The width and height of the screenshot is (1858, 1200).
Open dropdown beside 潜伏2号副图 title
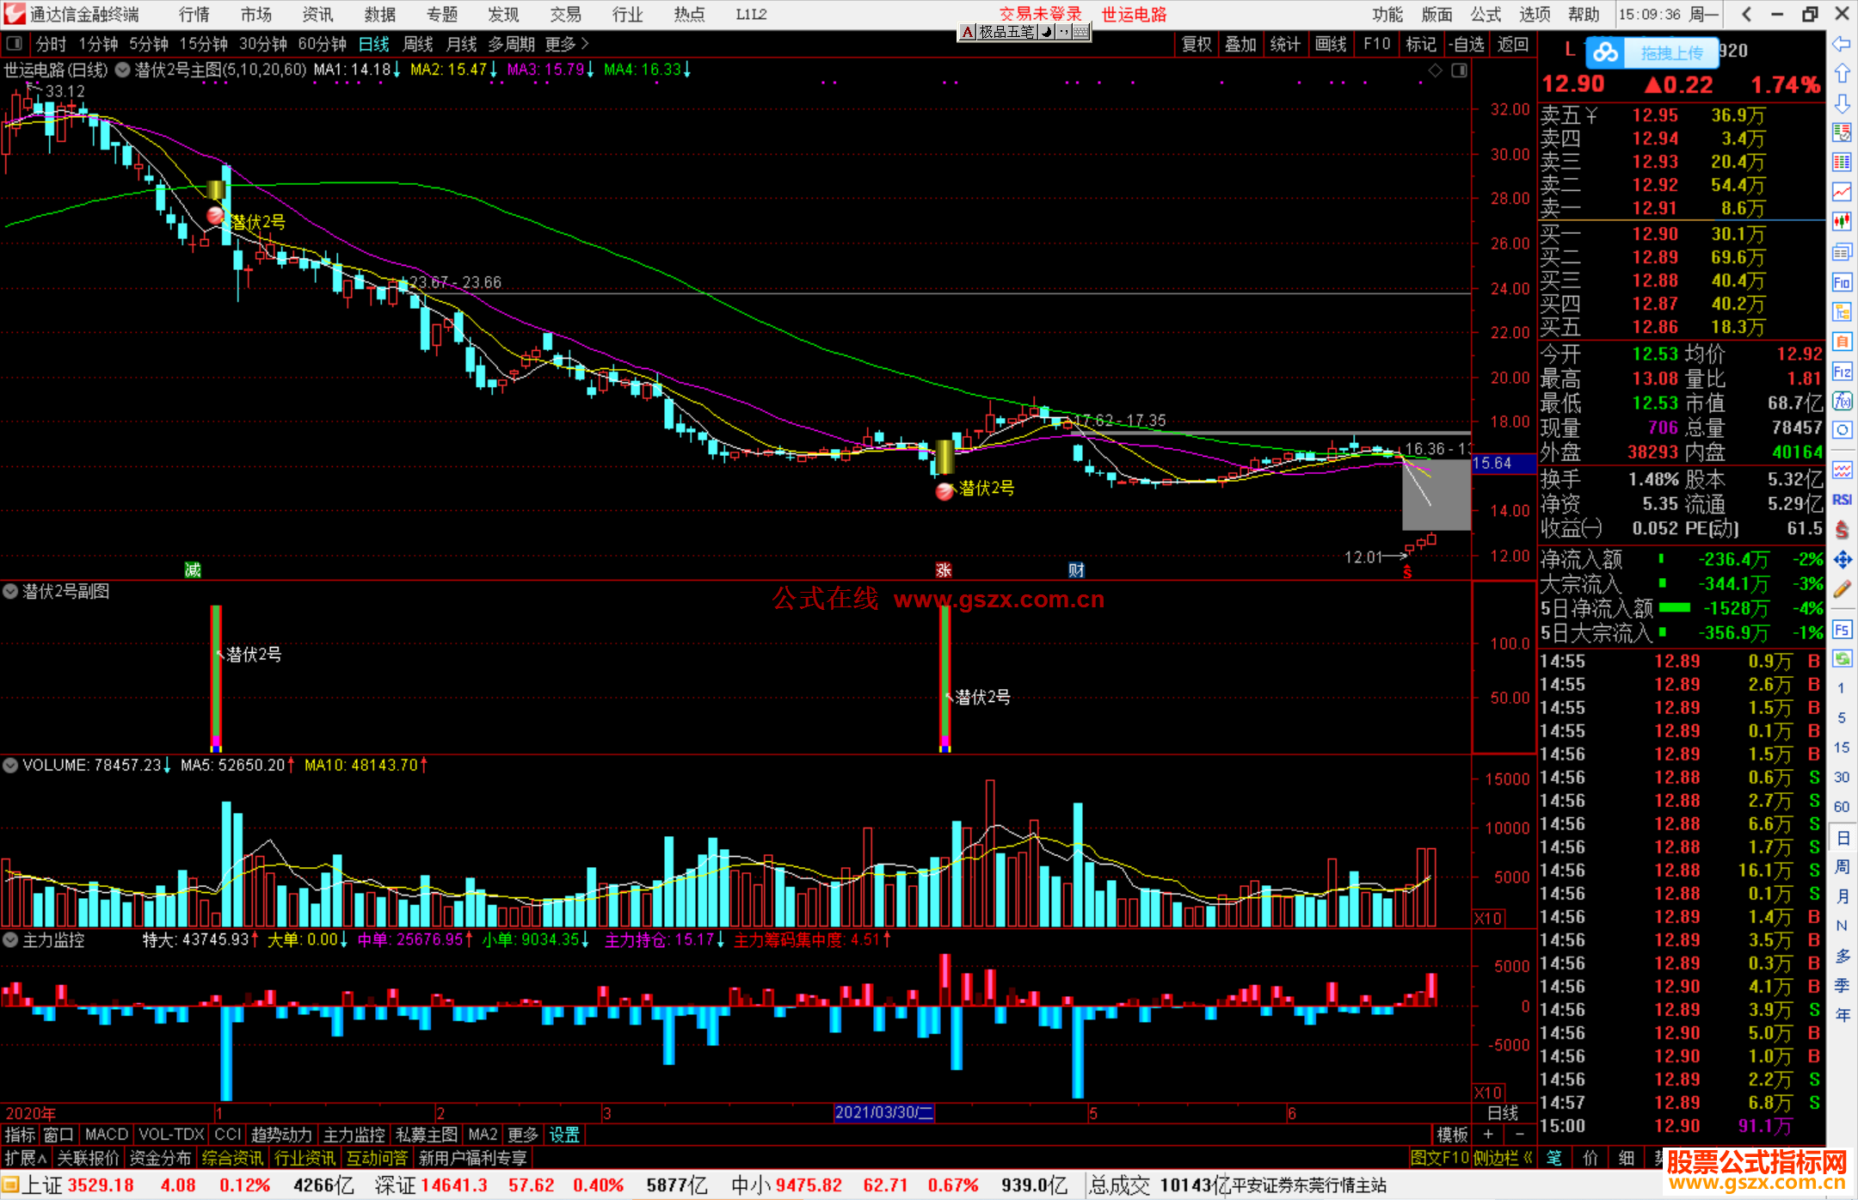(x=10, y=591)
